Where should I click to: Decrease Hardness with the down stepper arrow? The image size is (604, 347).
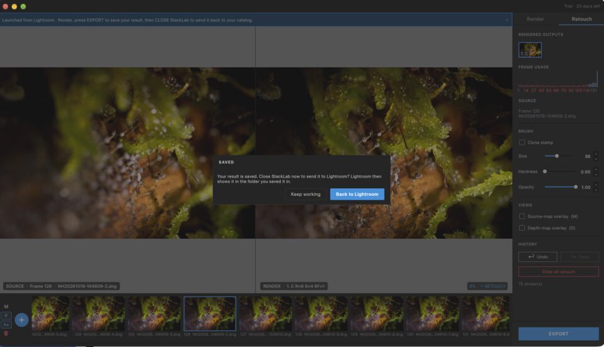(x=596, y=174)
